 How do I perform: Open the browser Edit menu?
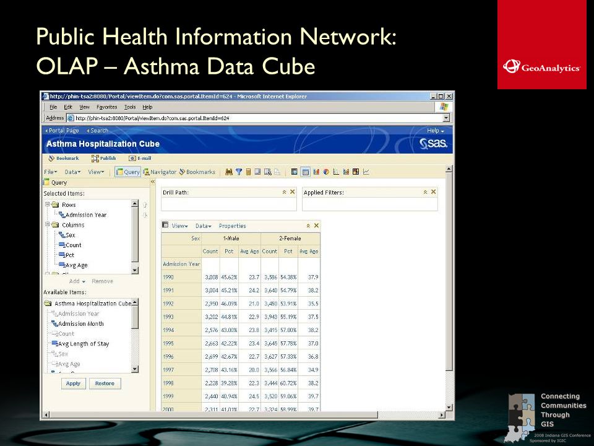coord(68,107)
